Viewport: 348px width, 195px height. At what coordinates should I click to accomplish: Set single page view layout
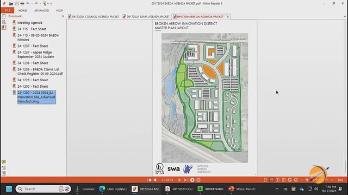265,180
